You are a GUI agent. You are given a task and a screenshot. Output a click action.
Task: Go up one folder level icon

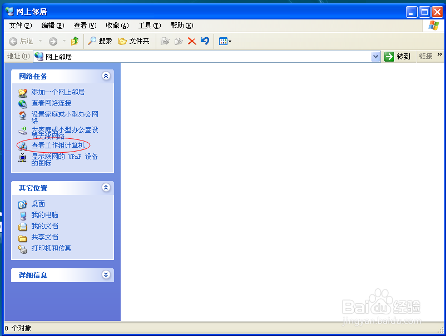tap(75, 41)
